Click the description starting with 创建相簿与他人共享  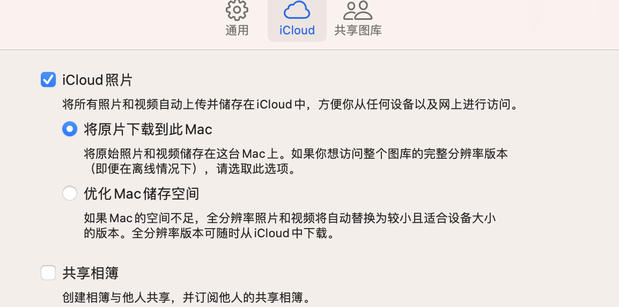click(x=187, y=297)
